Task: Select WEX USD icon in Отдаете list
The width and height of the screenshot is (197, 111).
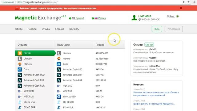Action: point(20,91)
